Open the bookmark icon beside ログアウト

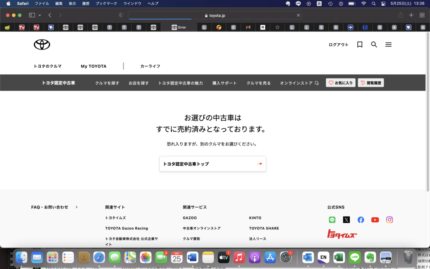coord(360,45)
